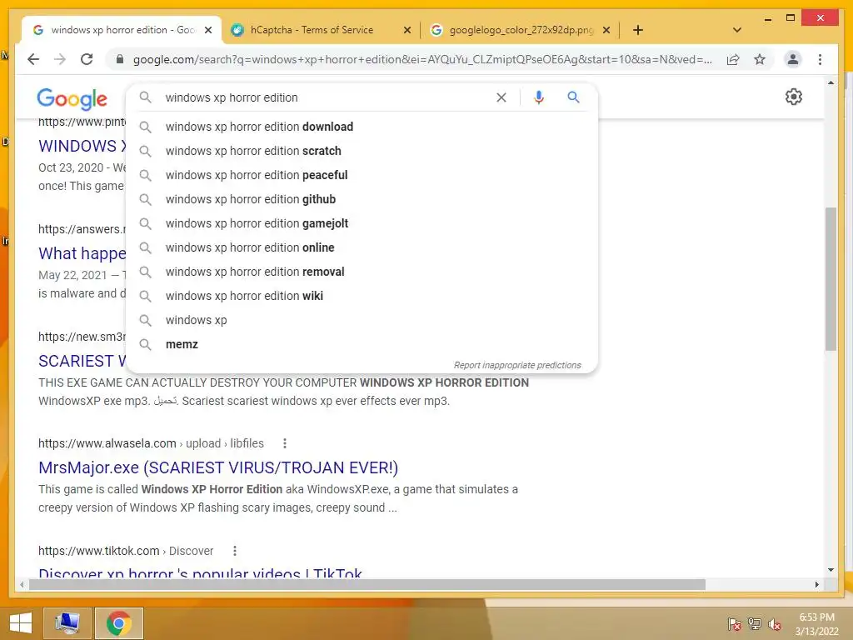Image resolution: width=853 pixels, height=640 pixels.
Task: Open the Chrome profile avatar icon
Action: point(793,59)
